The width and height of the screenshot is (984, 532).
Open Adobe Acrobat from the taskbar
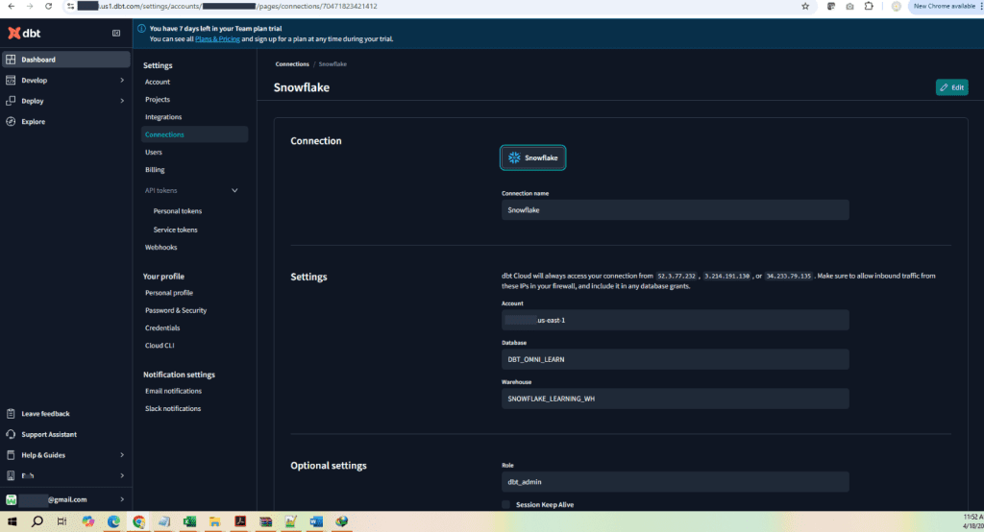[x=240, y=521]
